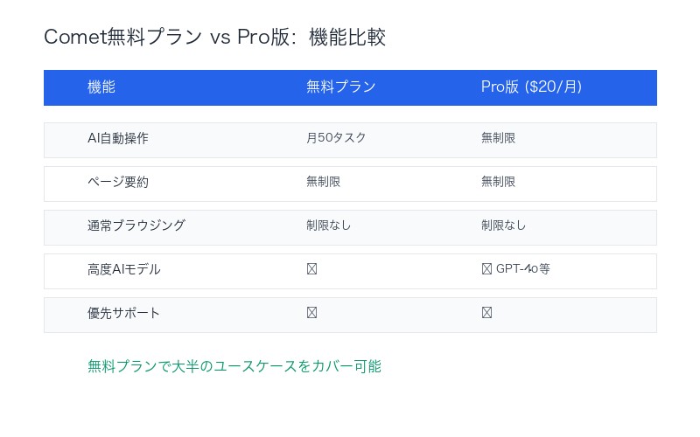Click the ページ要約 feature label
Screen dimensions: 700x437
[118, 182]
